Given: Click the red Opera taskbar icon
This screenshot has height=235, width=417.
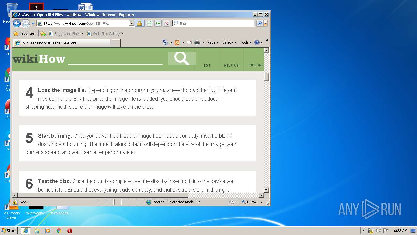Looking at the screenshot, I should 70,231.
